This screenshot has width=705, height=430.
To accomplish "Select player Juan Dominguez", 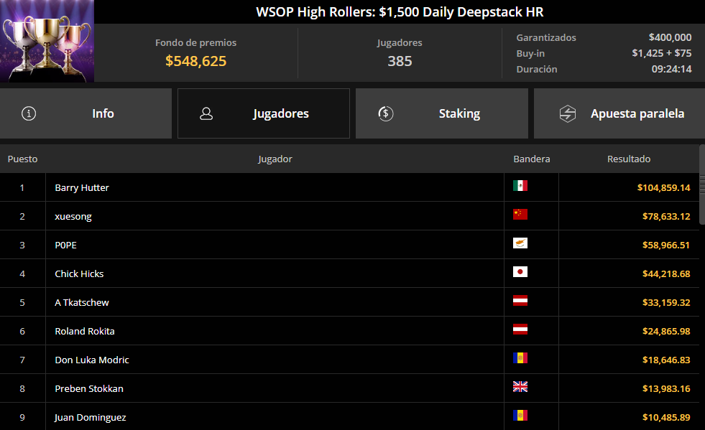I will 91,418.
